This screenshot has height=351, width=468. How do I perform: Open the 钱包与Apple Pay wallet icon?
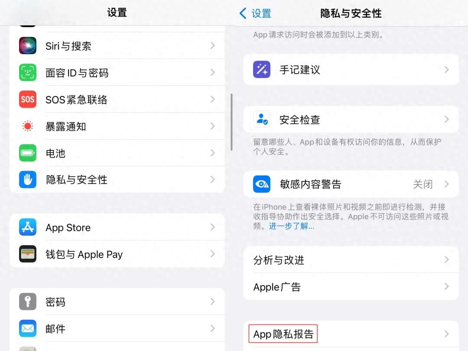coord(28,254)
